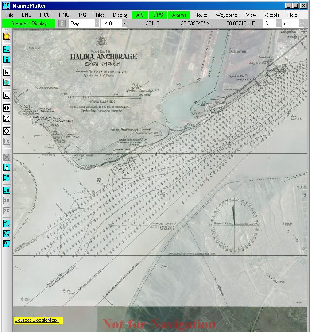Click the info 'i' sidebar icon
Screen dimensions: 310x332
click(x=7, y=59)
